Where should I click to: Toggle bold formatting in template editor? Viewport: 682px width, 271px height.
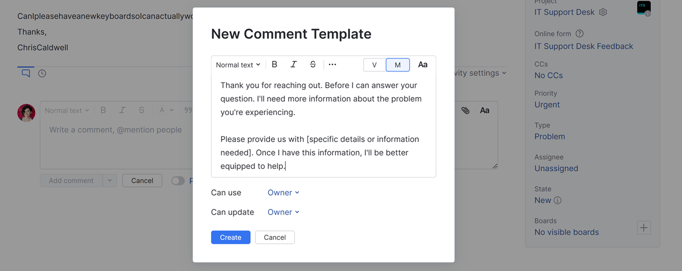(275, 65)
